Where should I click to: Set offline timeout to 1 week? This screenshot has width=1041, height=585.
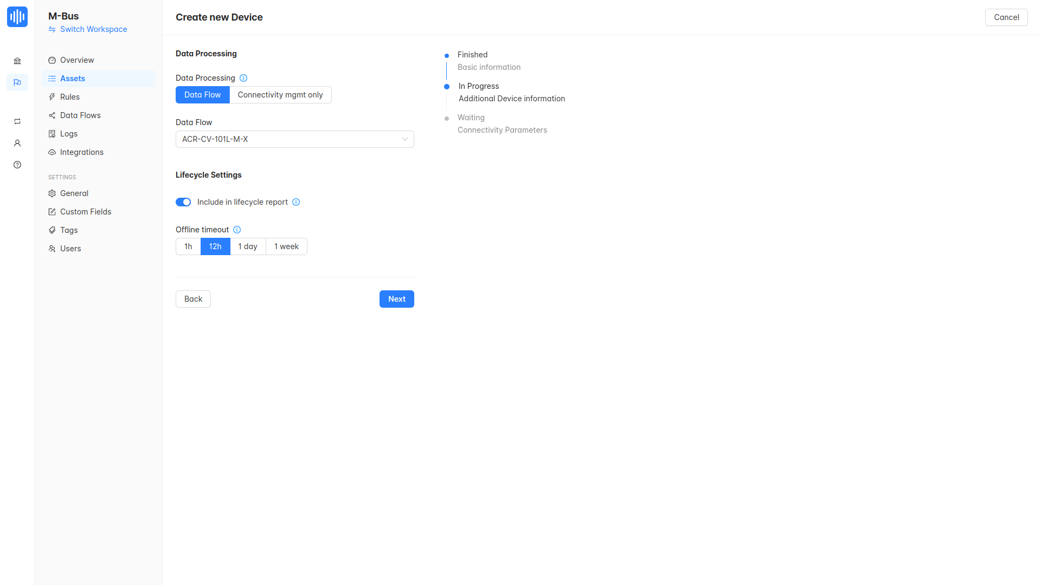click(286, 246)
